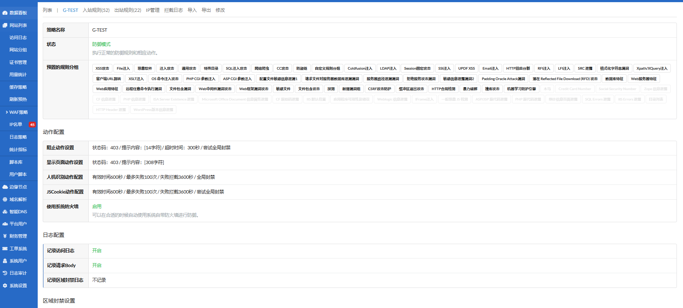
Task: Switch to the 入站规则(52) tab
Action: (x=96, y=10)
